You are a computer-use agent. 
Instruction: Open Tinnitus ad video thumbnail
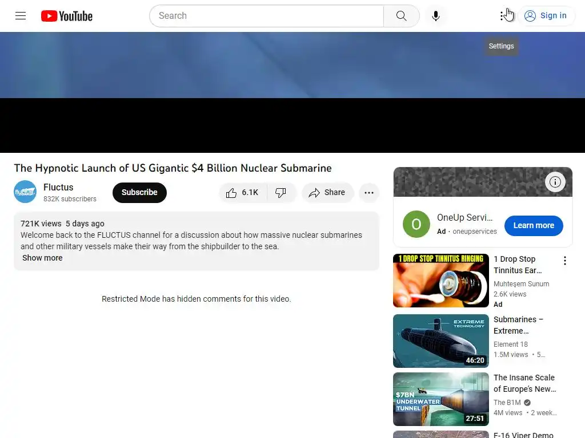click(440, 281)
